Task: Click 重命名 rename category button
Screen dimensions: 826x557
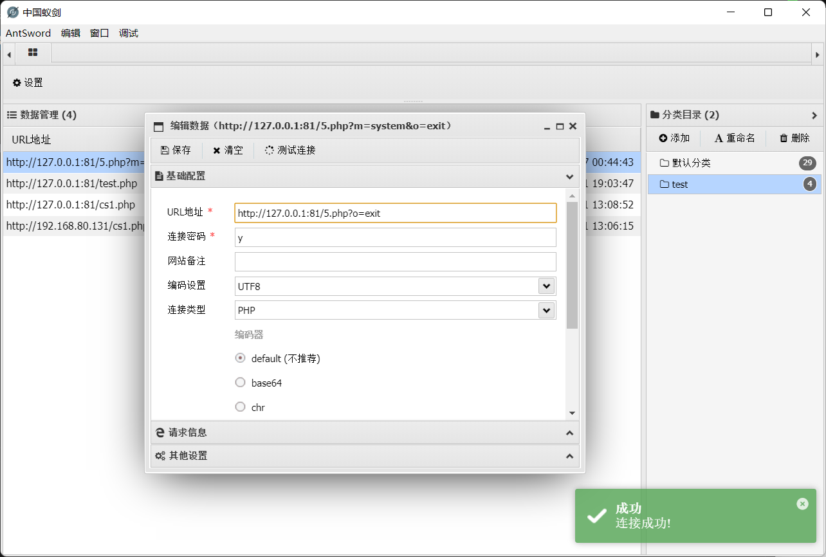Action: tap(735, 138)
